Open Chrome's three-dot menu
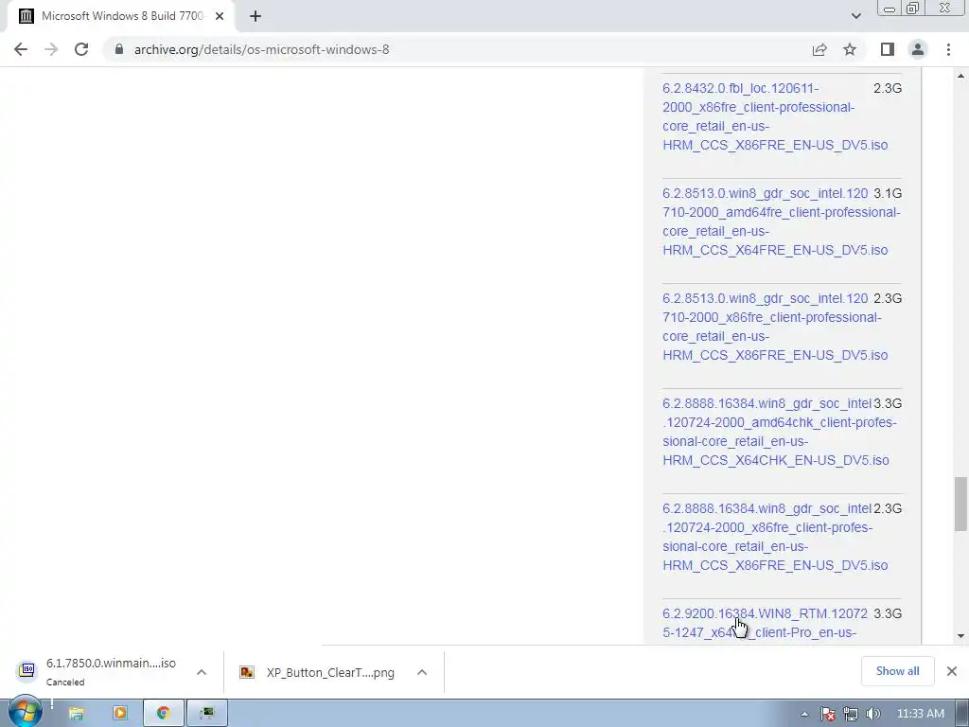The width and height of the screenshot is (969, 727). tap(948, 49)
